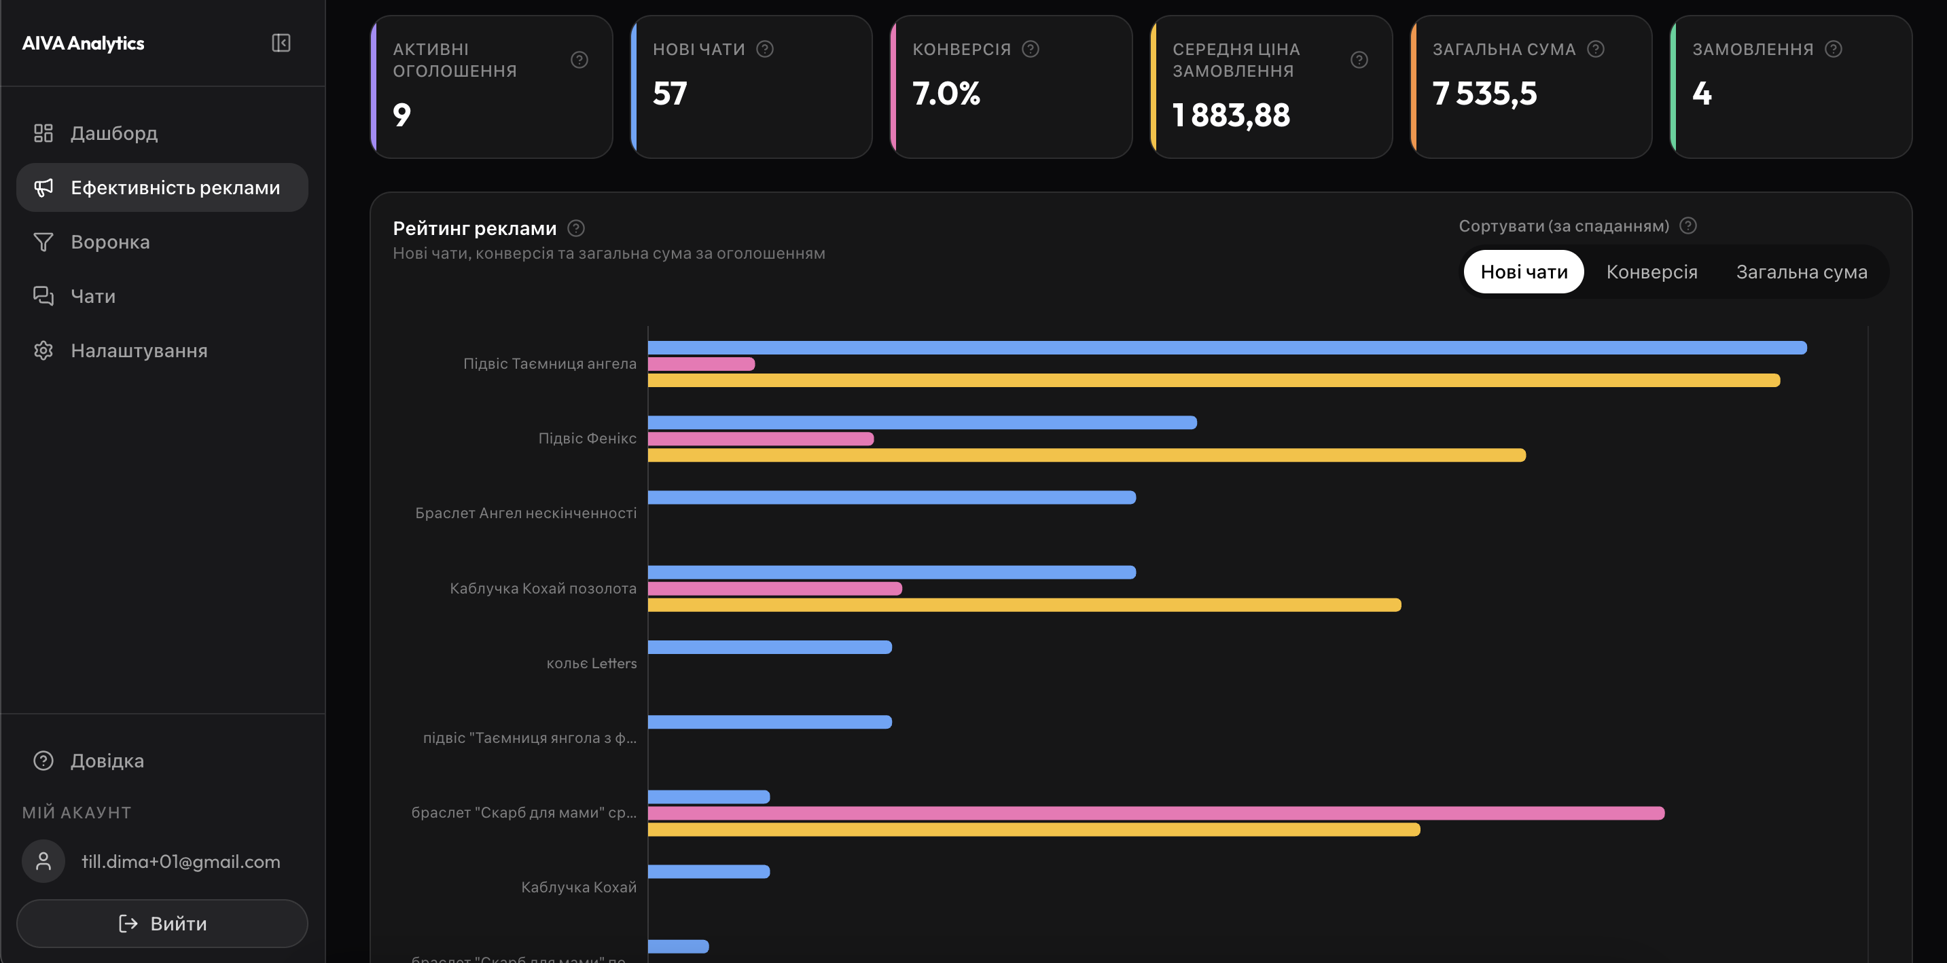Go to the Чати section
This screenshot has height=963, width=1947.
tap(162, 296)
